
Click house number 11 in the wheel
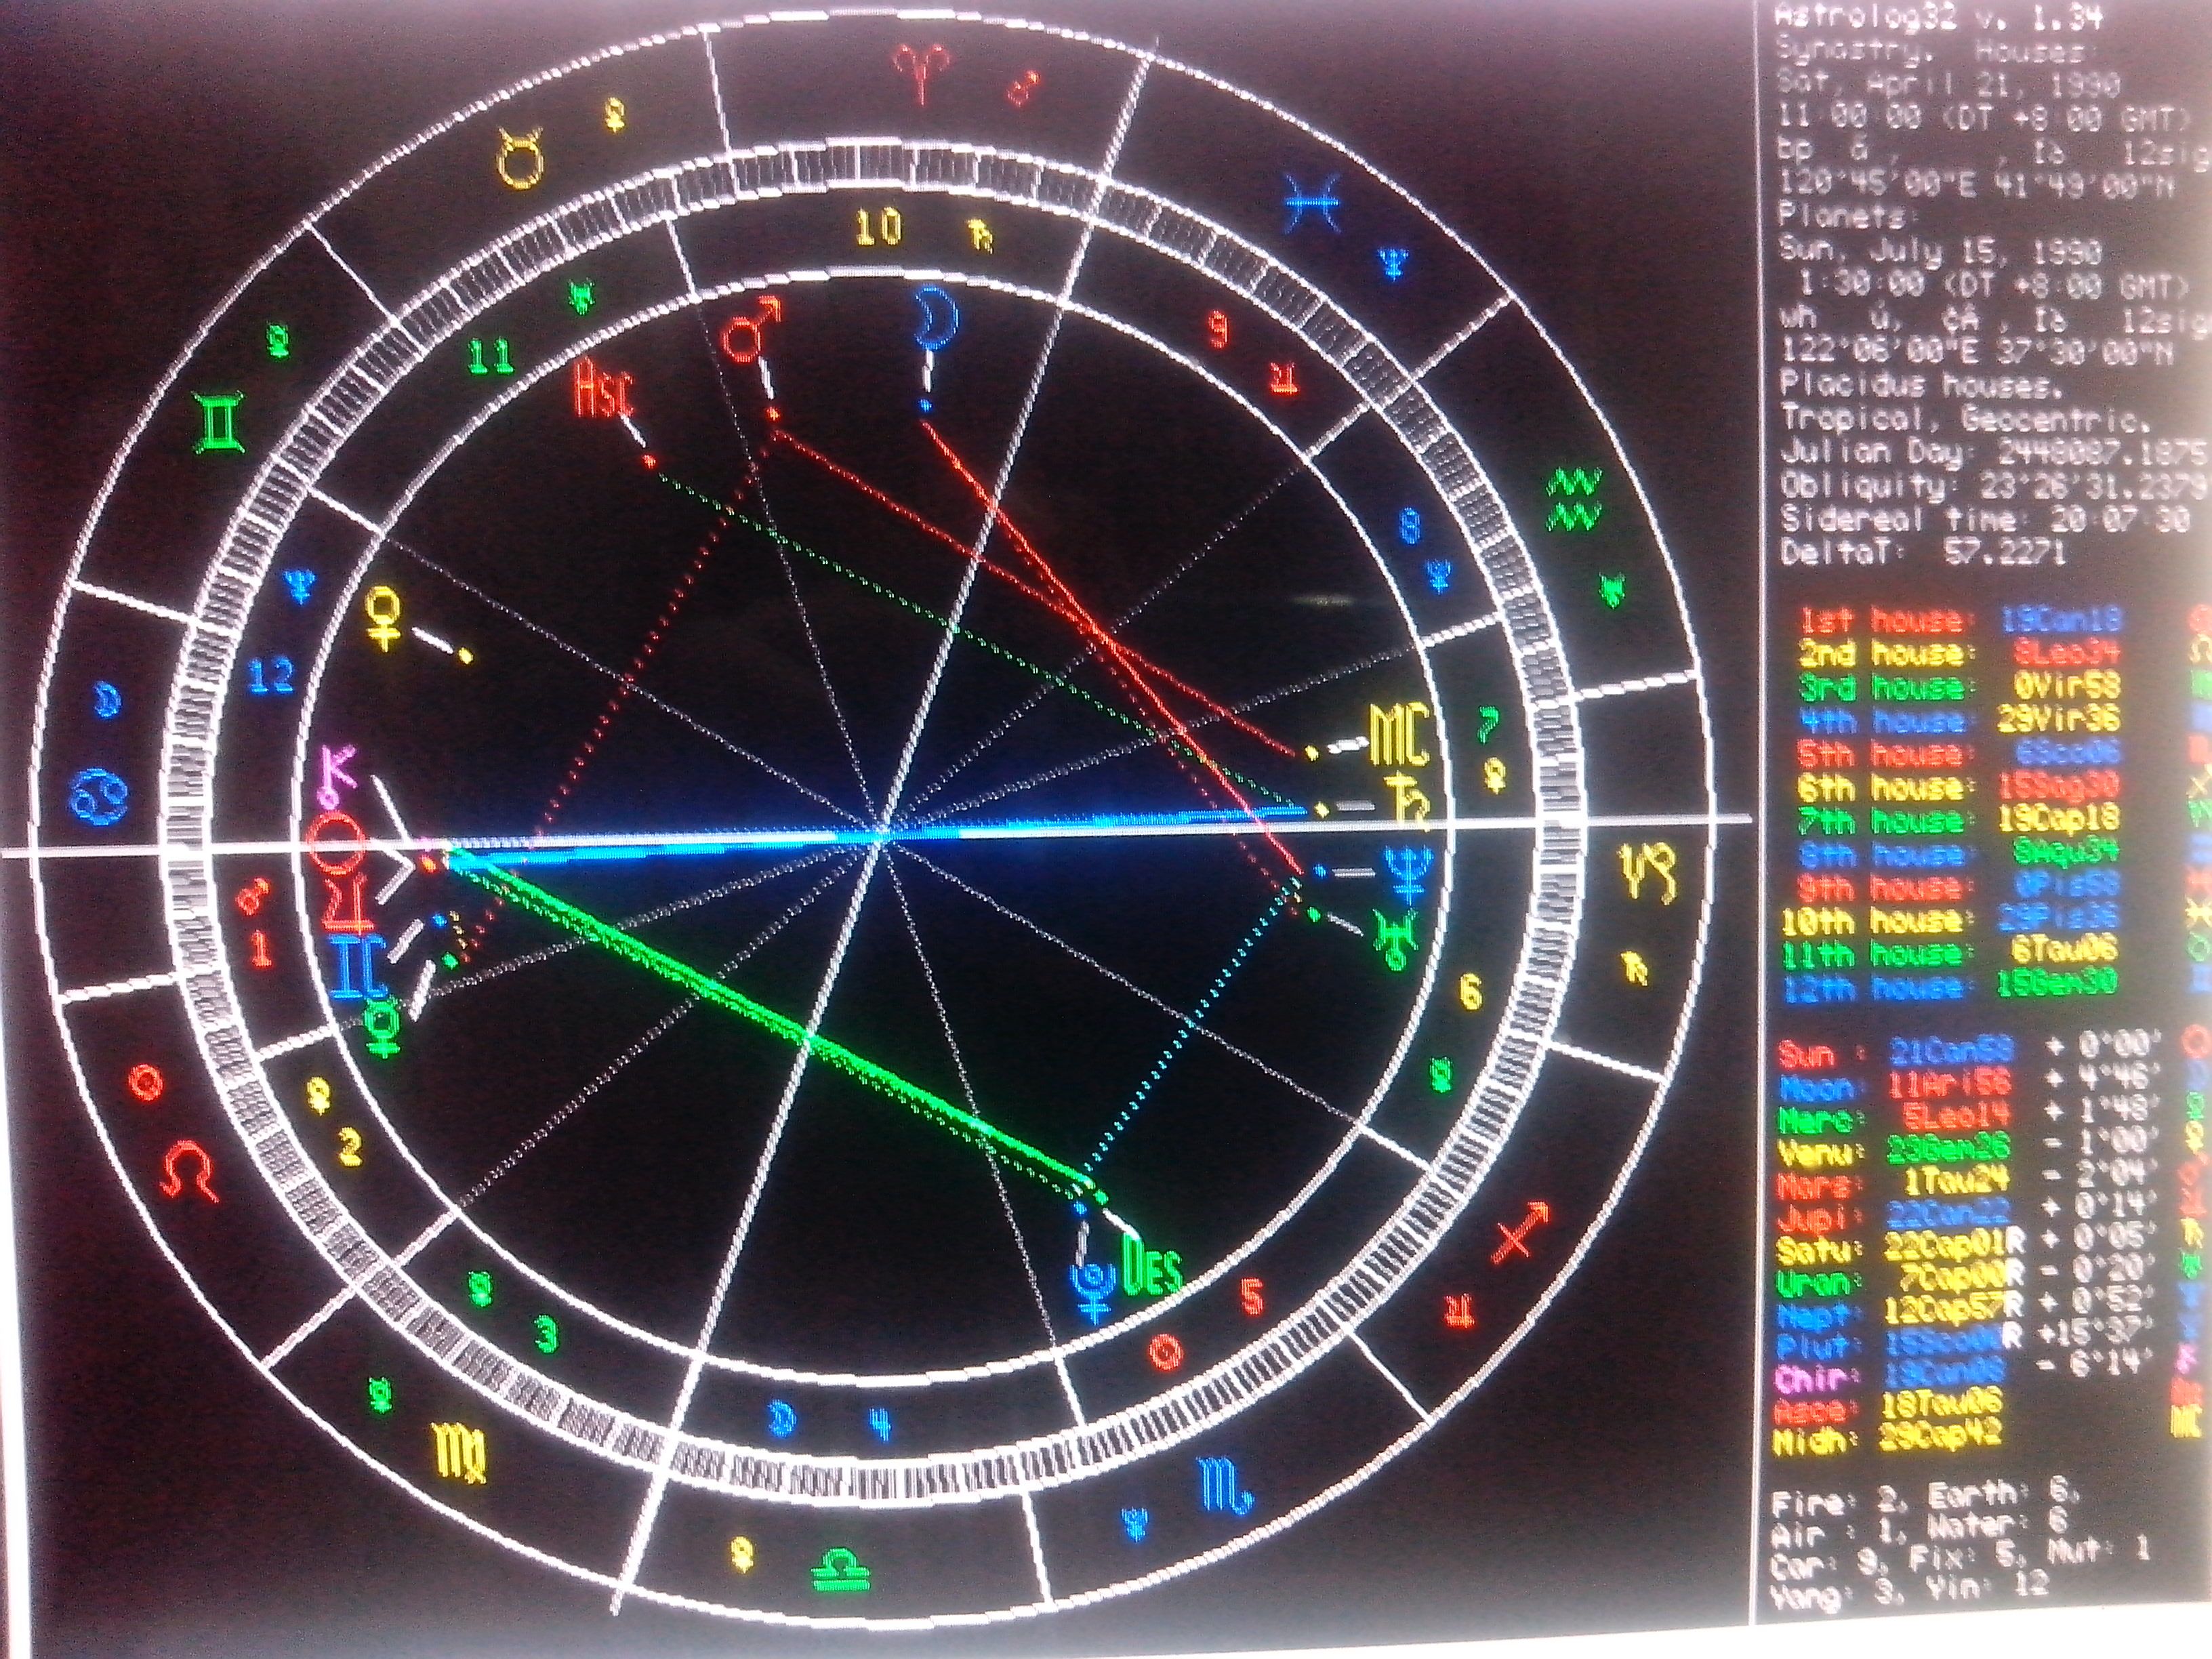coord(491,356)
